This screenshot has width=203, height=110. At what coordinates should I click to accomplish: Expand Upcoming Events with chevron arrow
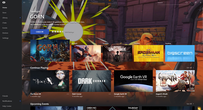click(193, 104)
